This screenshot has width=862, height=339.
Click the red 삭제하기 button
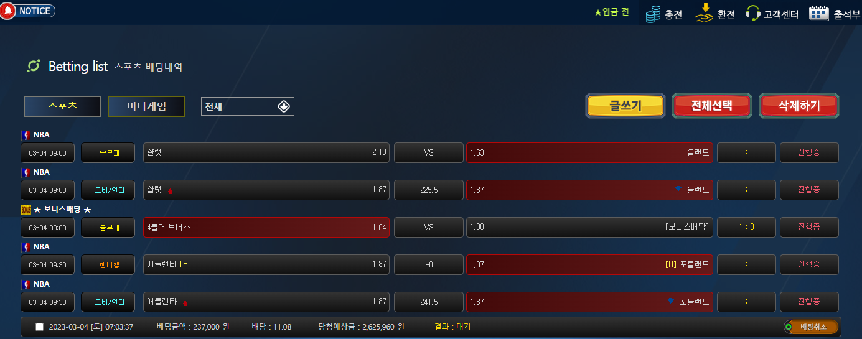tap(799, 106)
